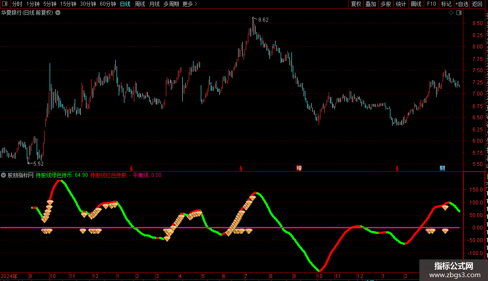Click 持股线绿色持币 value 64.90
This screenshot has height=281, width=488.
[81, 175]
